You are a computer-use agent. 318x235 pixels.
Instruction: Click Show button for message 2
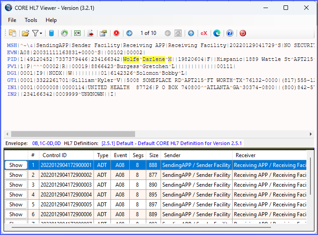(16, 175)
